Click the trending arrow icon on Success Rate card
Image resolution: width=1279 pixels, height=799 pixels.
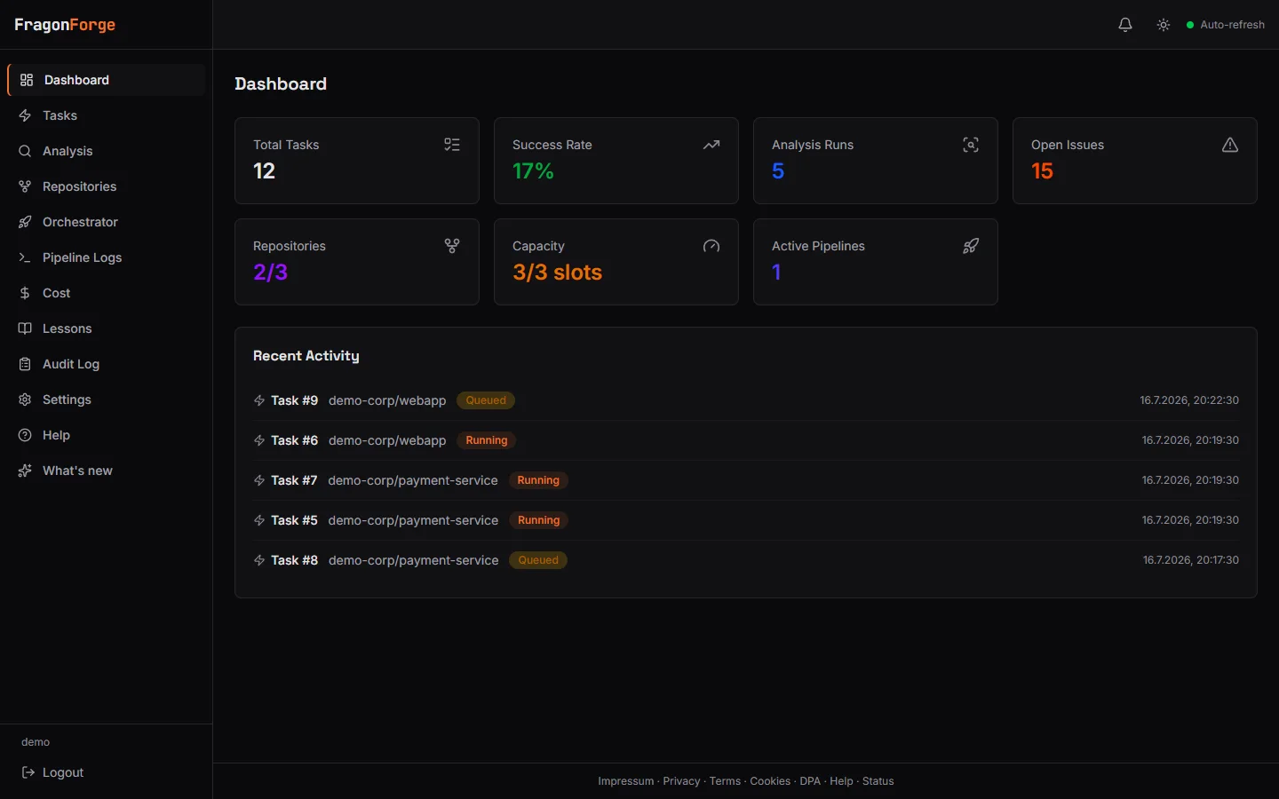(711, 145)
